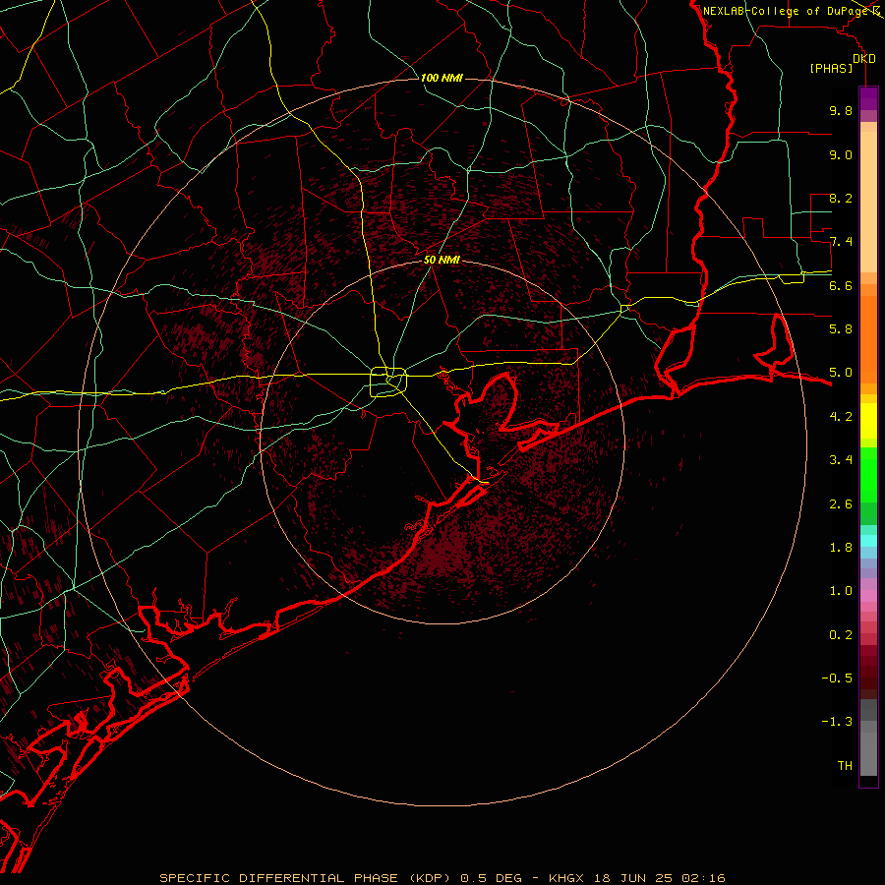
Task: Select the 3.4 scale label
Action: (x=841, y=459)
